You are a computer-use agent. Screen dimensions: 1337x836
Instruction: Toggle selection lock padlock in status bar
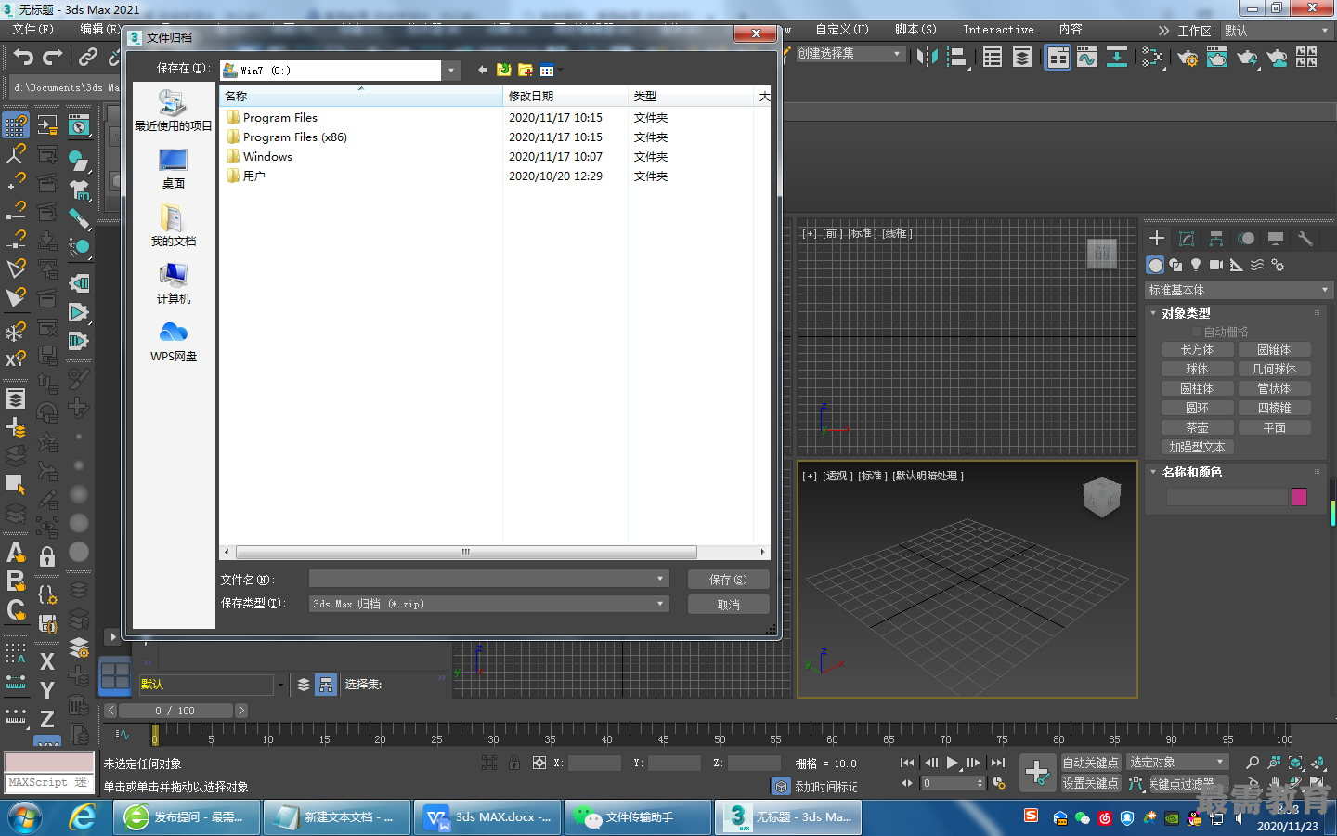click(x=513, y=763)
